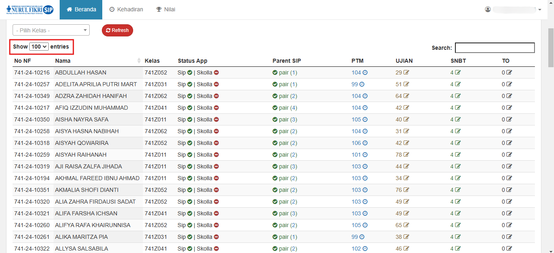Click the Nurul Fikri SIP logo
This screenshot has height=253, width=554.
point(30,10)
